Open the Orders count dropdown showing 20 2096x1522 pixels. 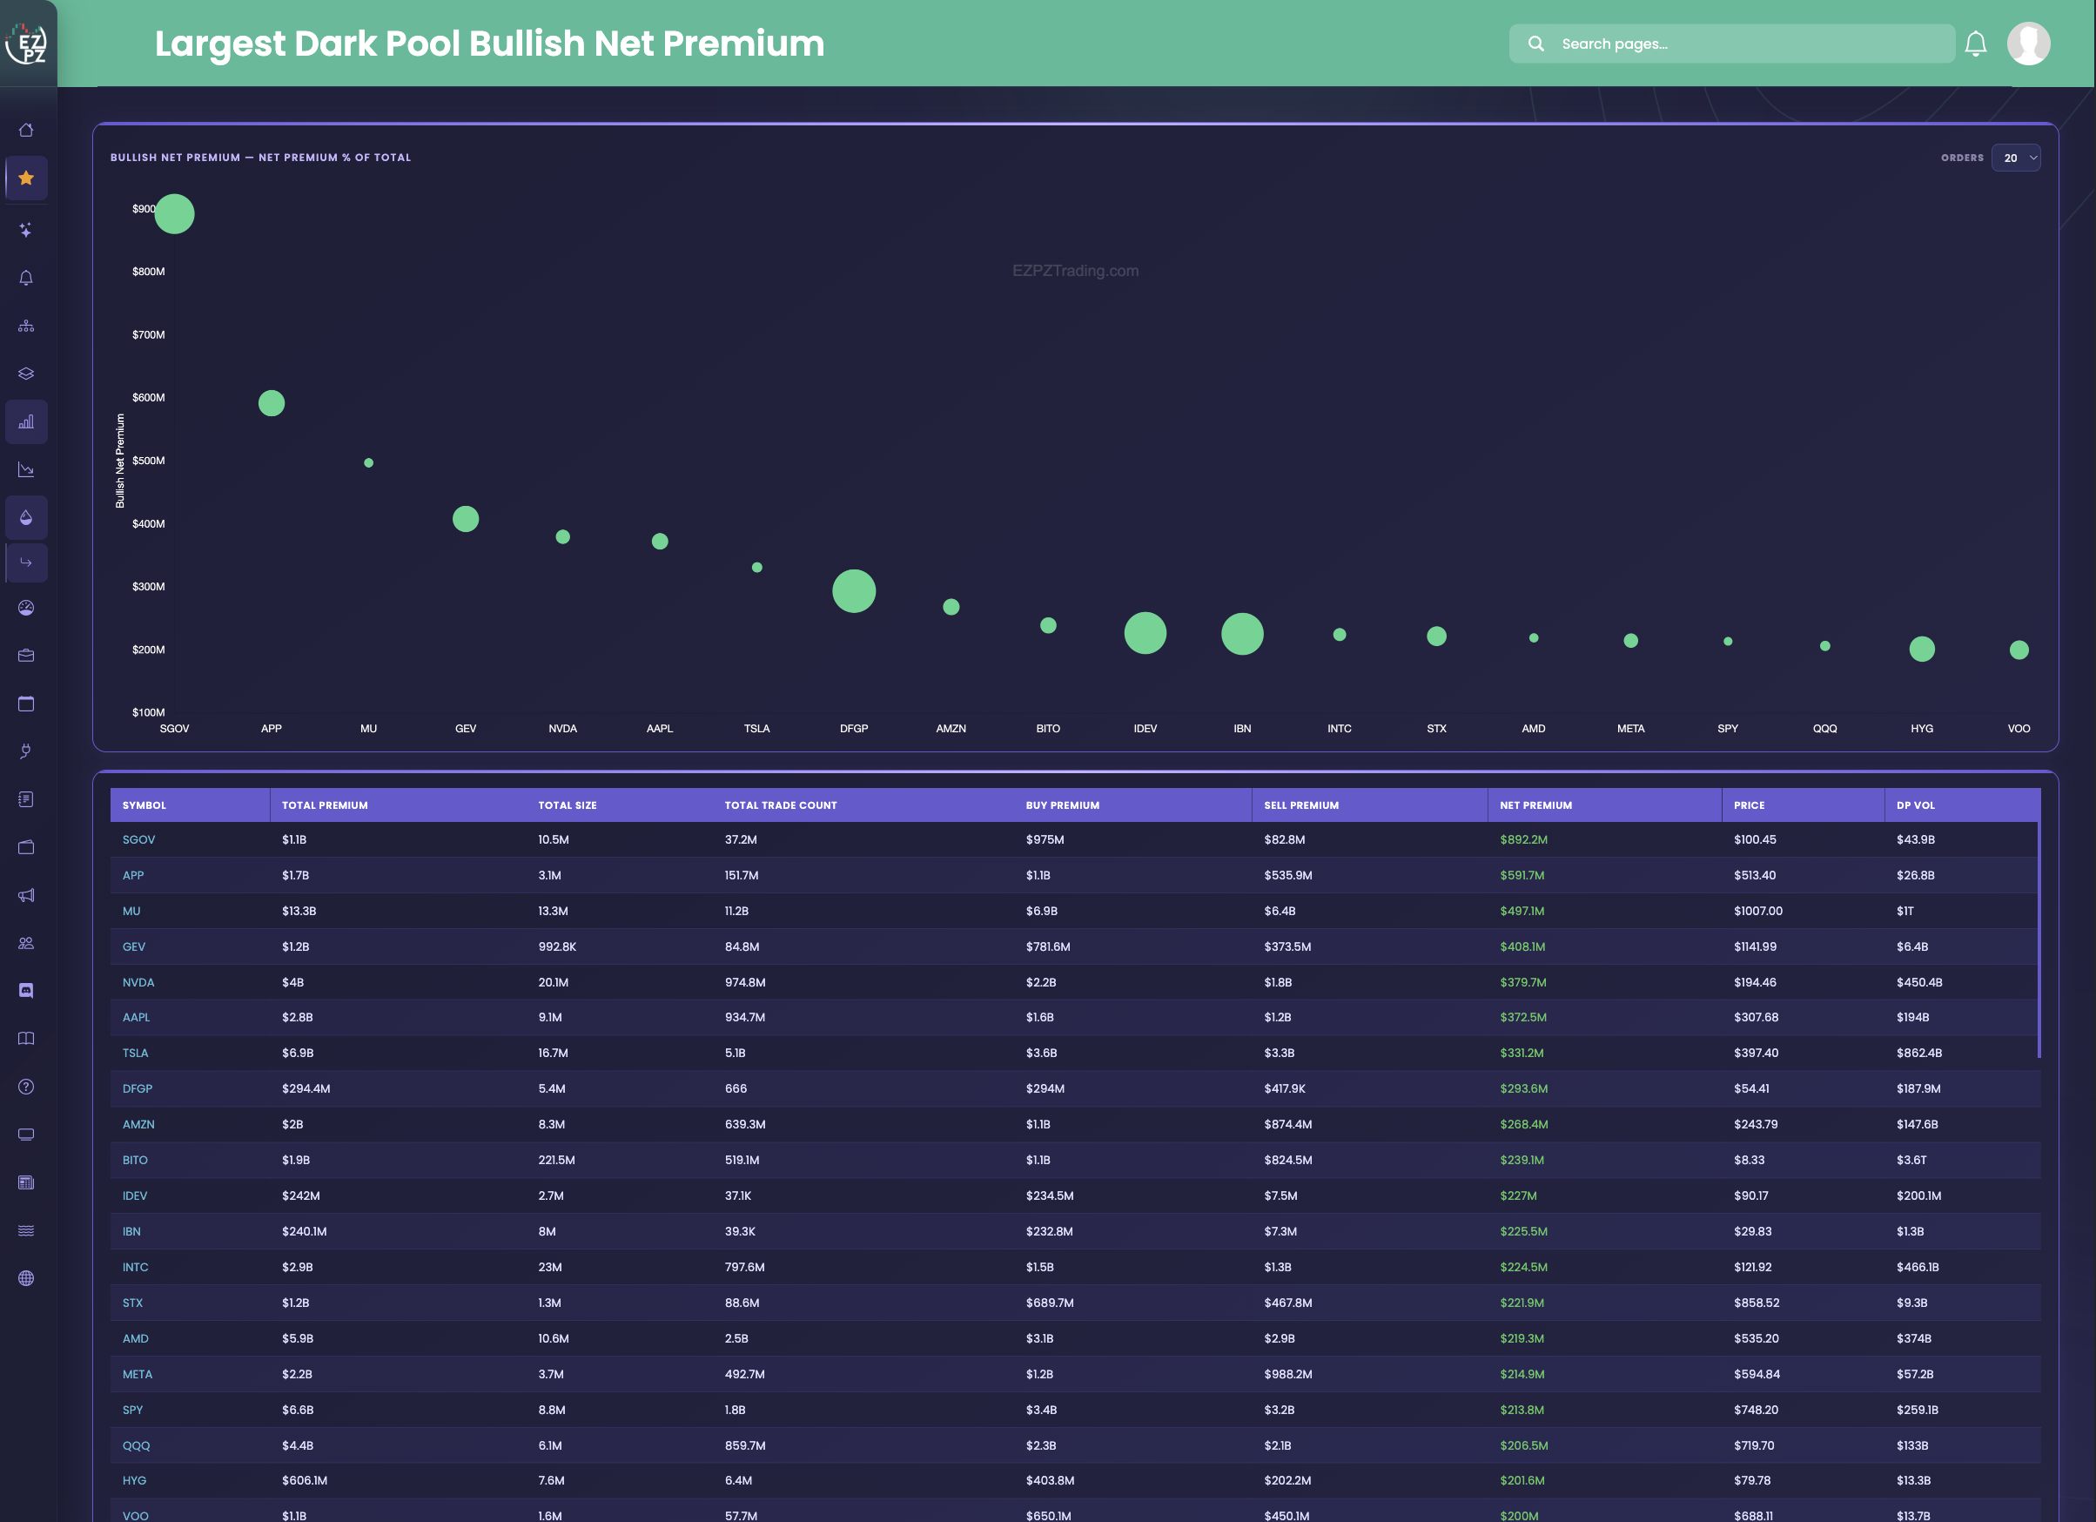pos(2016,158)
